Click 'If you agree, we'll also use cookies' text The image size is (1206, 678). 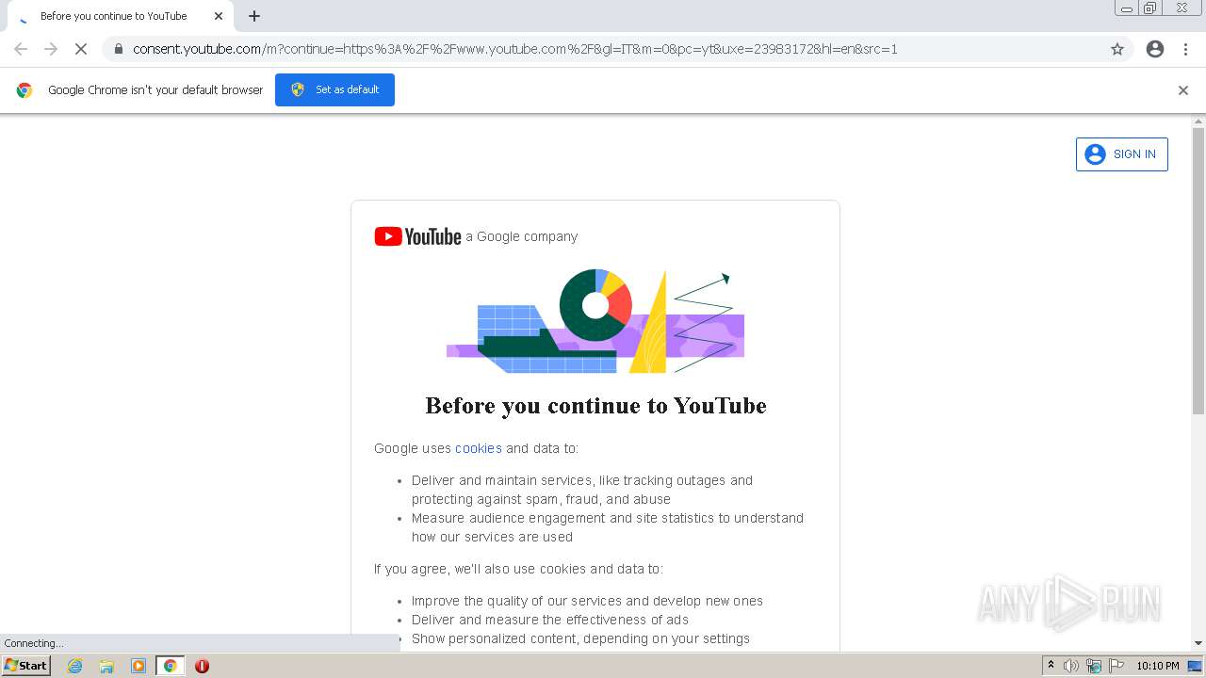click(x=518, y=569)
